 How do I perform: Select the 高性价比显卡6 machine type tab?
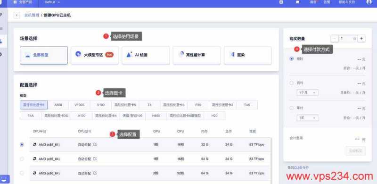coord(33,105)
